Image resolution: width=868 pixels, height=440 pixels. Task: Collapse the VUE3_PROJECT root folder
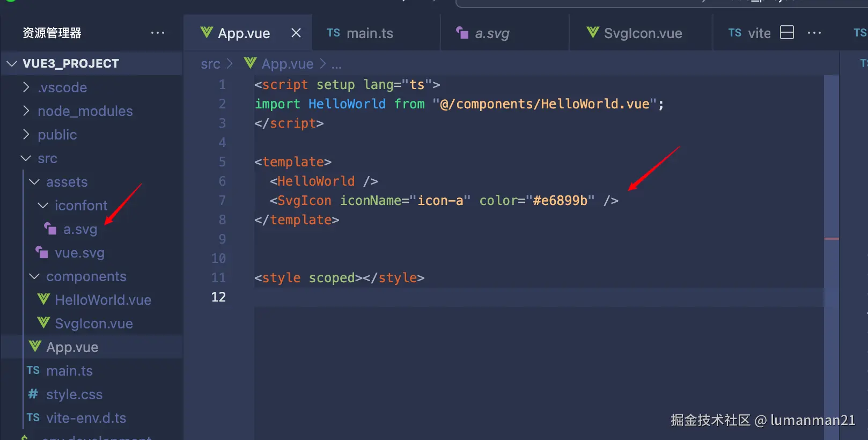coord(12,63)
